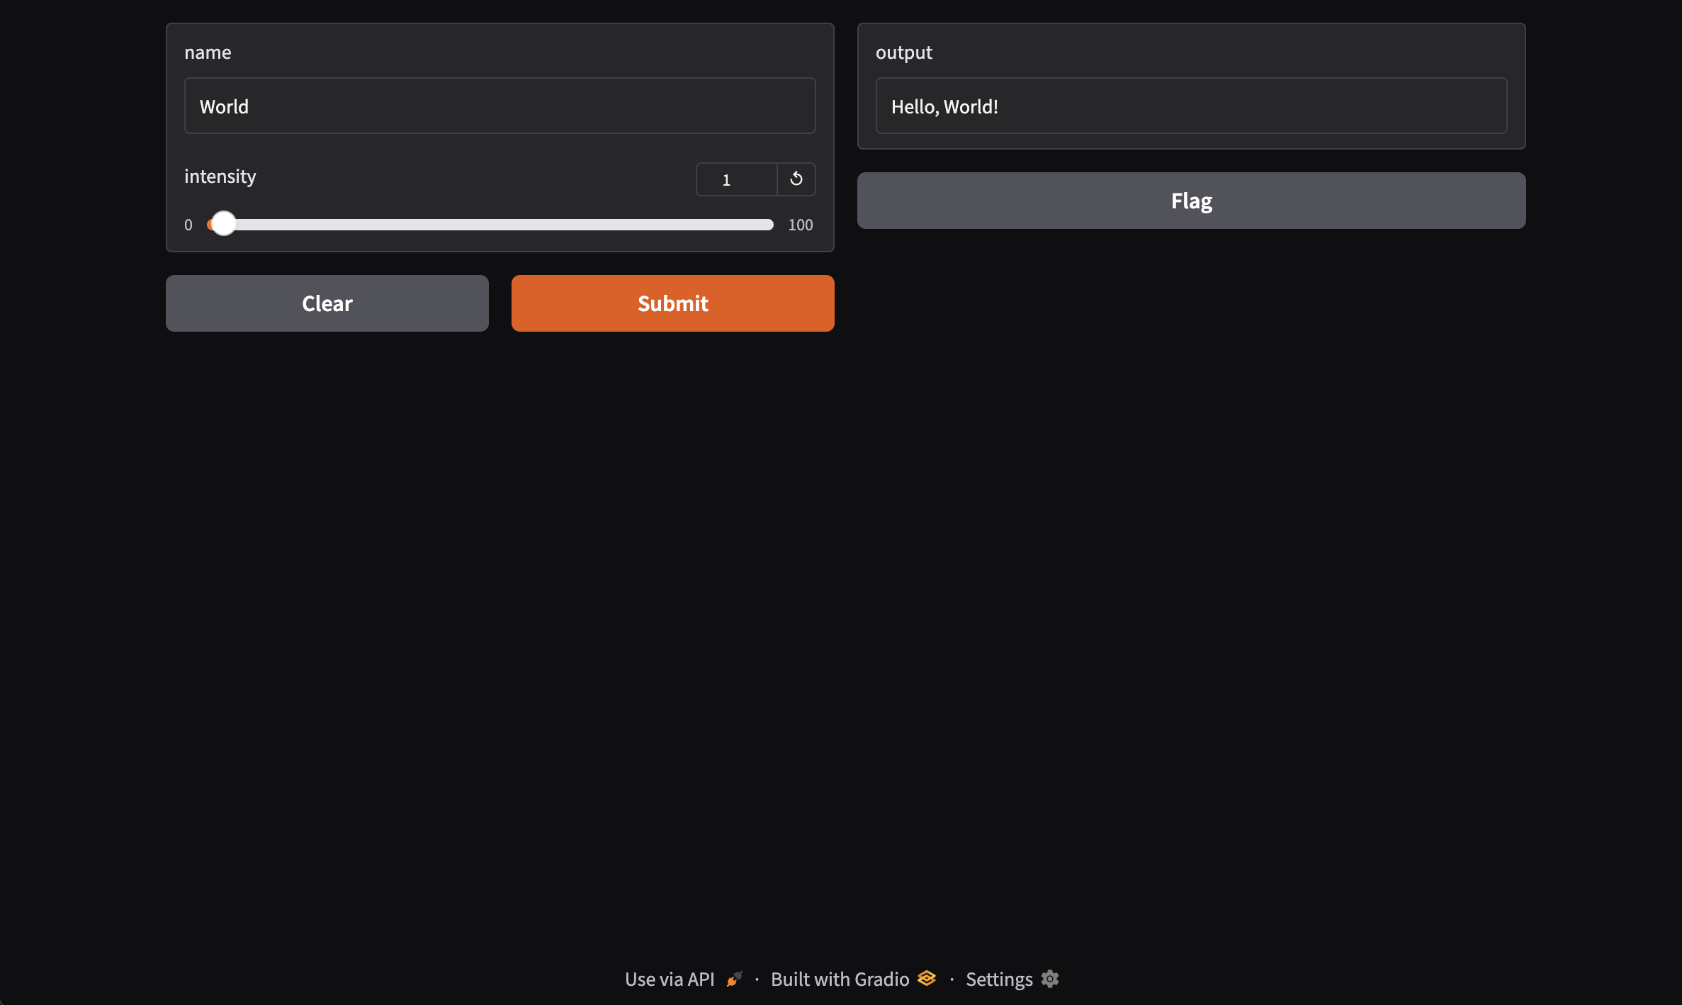
Task: Click the intensity number box showing 1
Action: [x=737, y=179]
